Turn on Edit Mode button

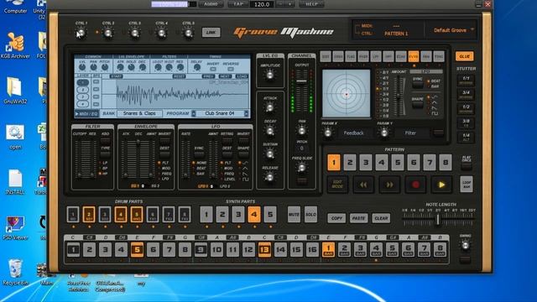coord(337,185)
